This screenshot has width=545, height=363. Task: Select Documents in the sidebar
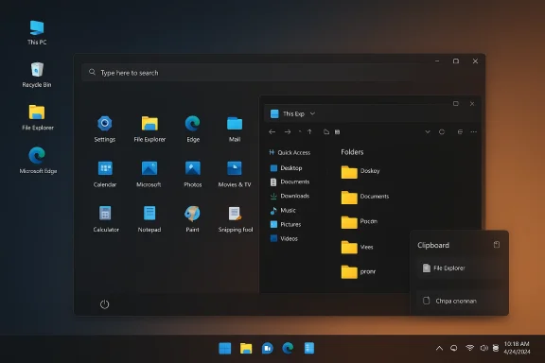point(290,181)
